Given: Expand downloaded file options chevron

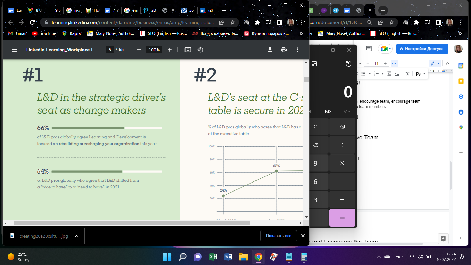Looking at the screenshot, I should [x=77, y=236].
